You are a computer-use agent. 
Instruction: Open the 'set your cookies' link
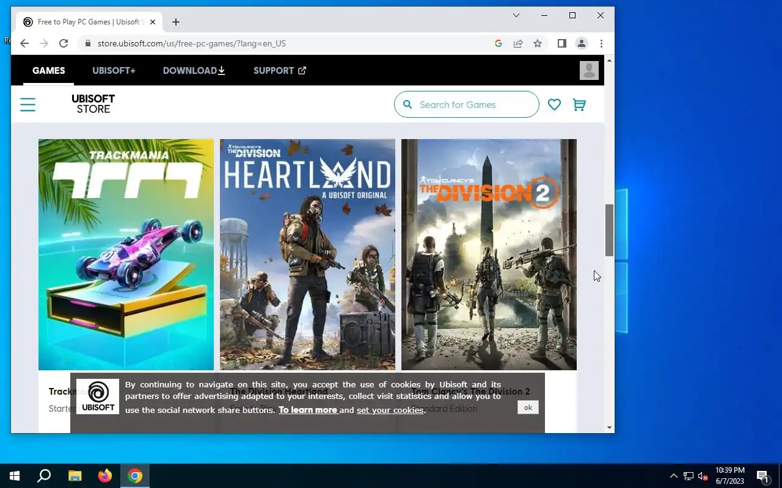[390, 410]
